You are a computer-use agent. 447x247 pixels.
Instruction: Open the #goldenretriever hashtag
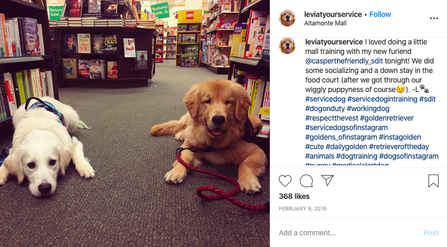click(387, 118)
